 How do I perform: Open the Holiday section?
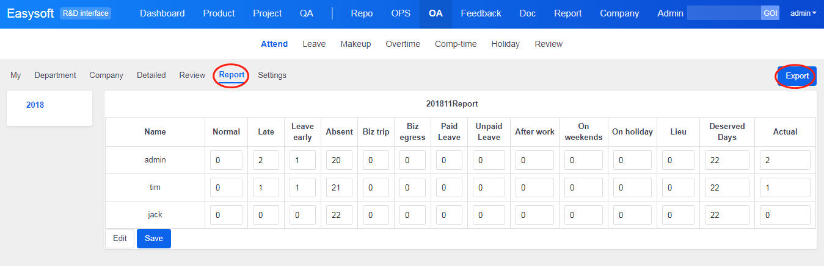[x=505, y=44]
